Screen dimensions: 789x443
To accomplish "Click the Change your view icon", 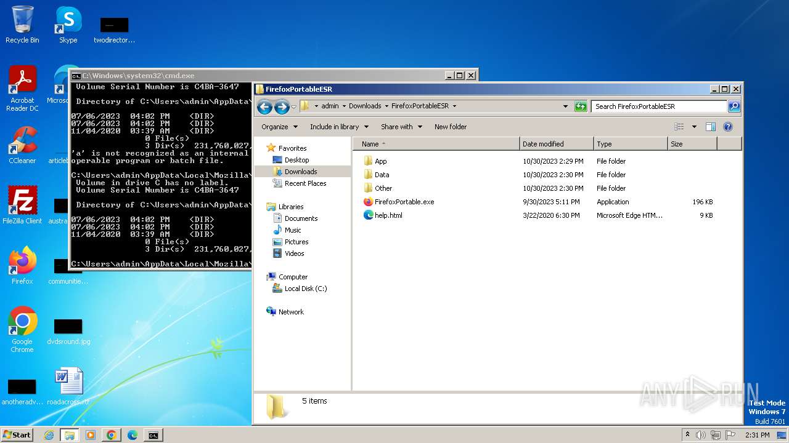I will coord(679,127).
